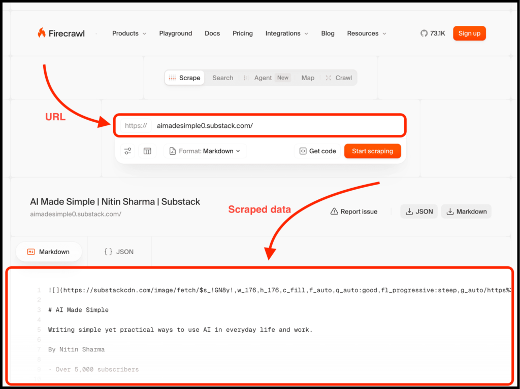Open the Pricing page from the navbar
The height and width of the screenshot is (389, 520).
tap(243, 33)
